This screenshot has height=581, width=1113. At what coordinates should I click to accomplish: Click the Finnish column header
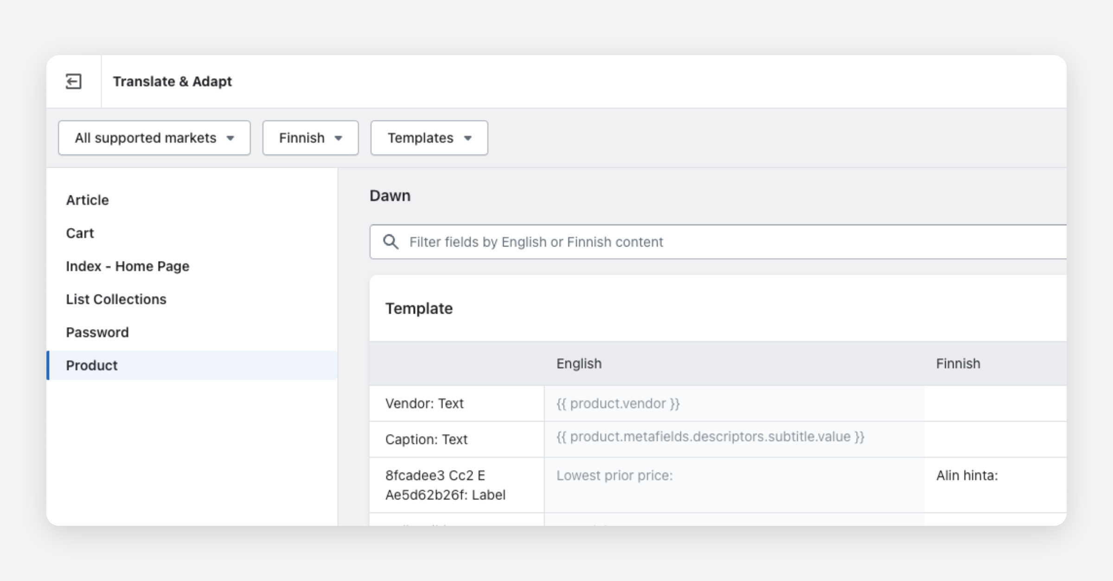(x=958, y=364)
